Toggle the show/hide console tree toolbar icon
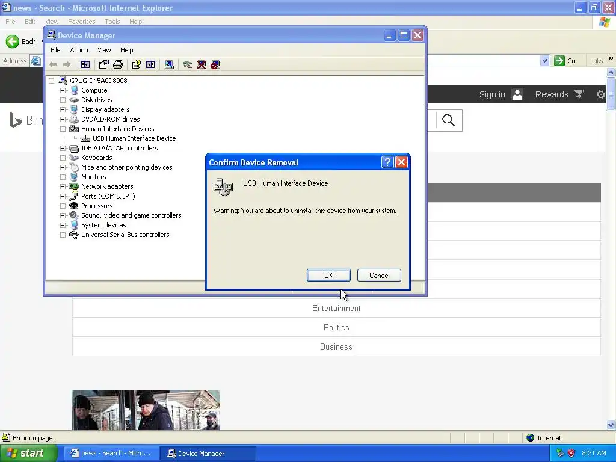616x462 pixels. click(x=85, y=64)
